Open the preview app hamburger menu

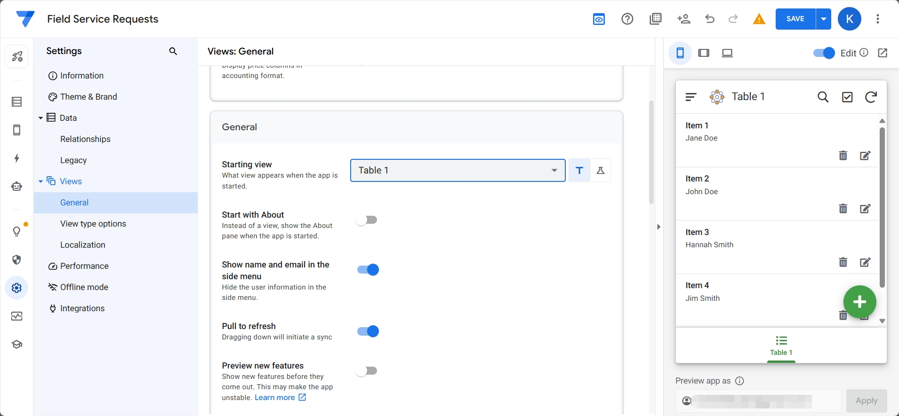[x=690, y=97]
